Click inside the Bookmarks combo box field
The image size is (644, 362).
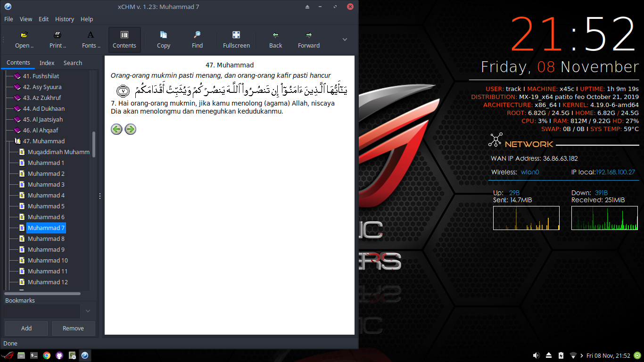click(x=41, y=311)
